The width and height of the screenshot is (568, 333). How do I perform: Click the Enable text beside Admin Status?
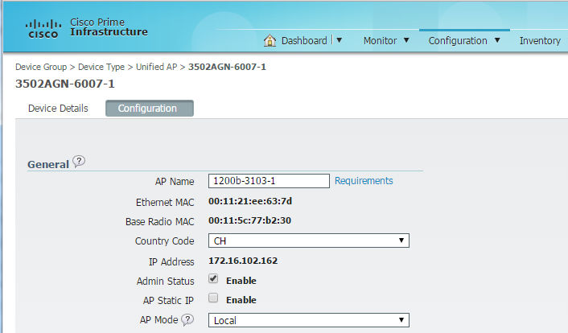pos(241,281)
